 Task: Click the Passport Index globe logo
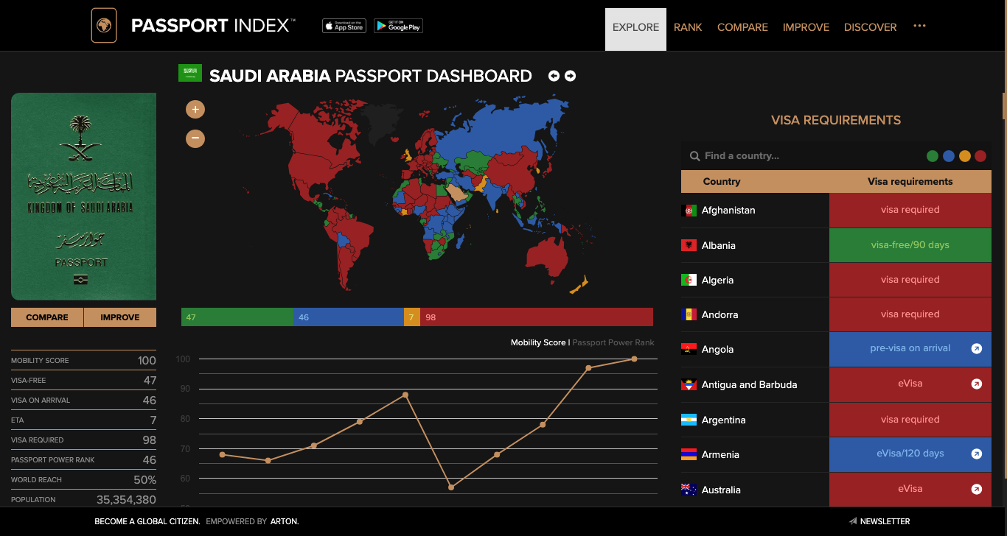(104, 26)
